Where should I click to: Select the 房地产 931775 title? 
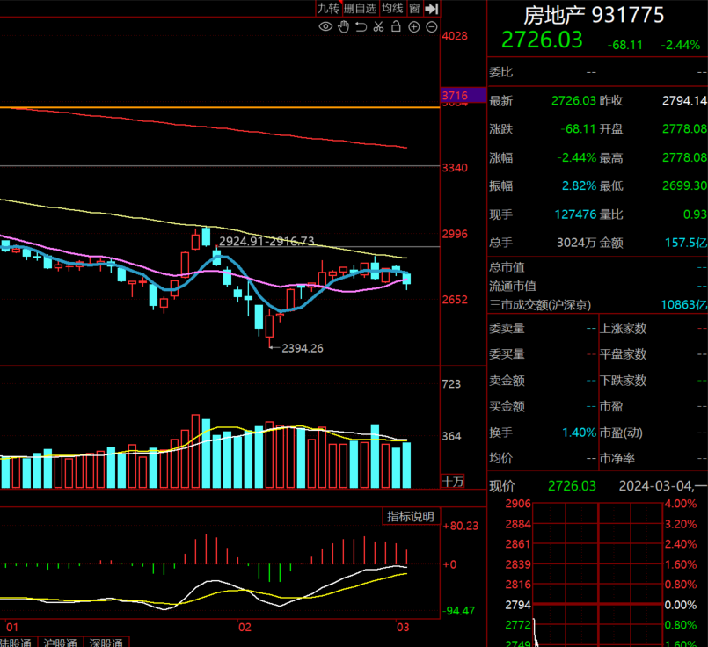(x=594, y=15)
